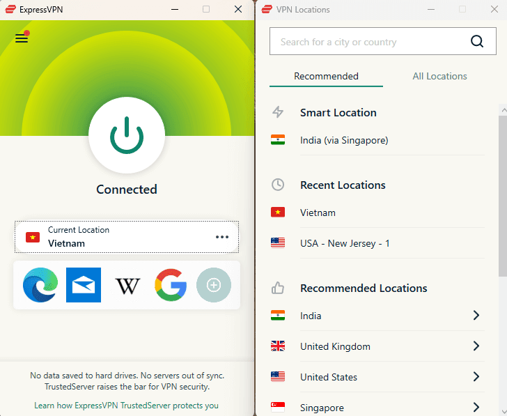Open the hamburger menu in ExpressVPN
507x416 pixels.
coord(22,38)
